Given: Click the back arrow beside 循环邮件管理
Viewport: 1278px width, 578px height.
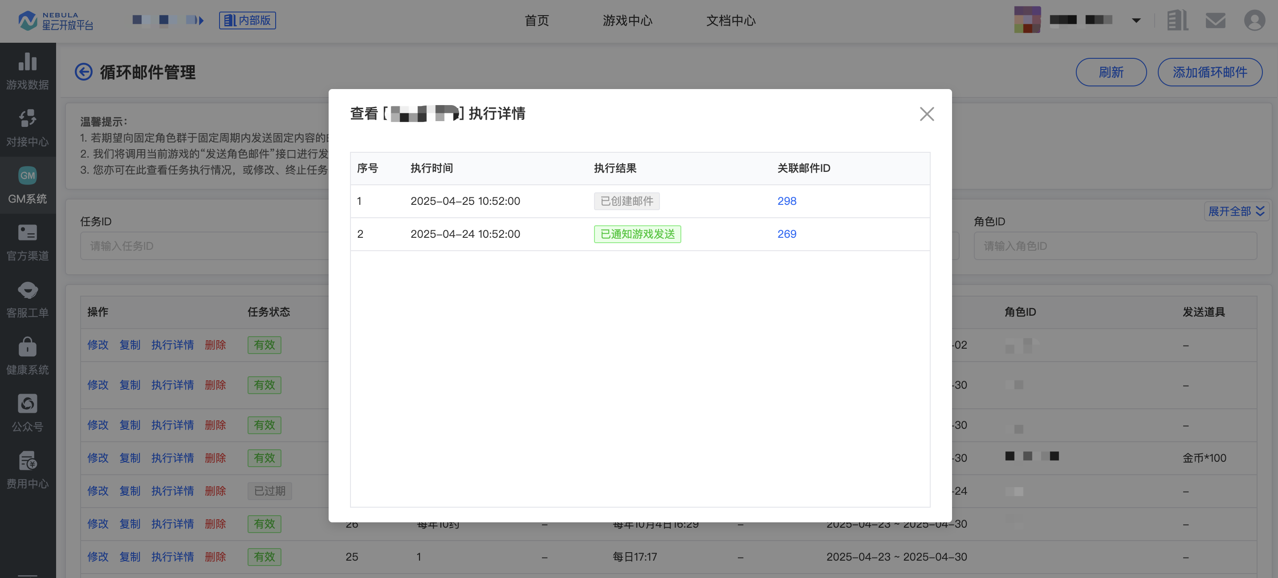Looking at the screenshot, I should pos(83,72).
